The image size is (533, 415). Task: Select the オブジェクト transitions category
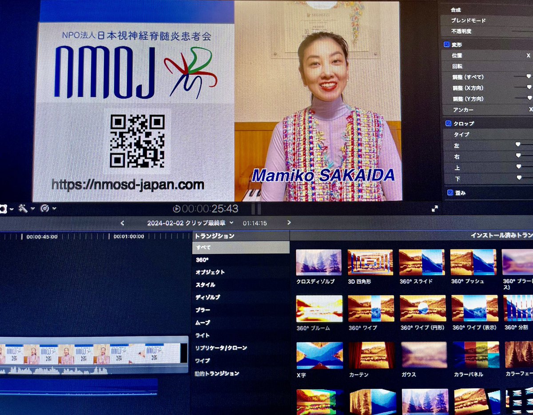(x=241, y=272)
